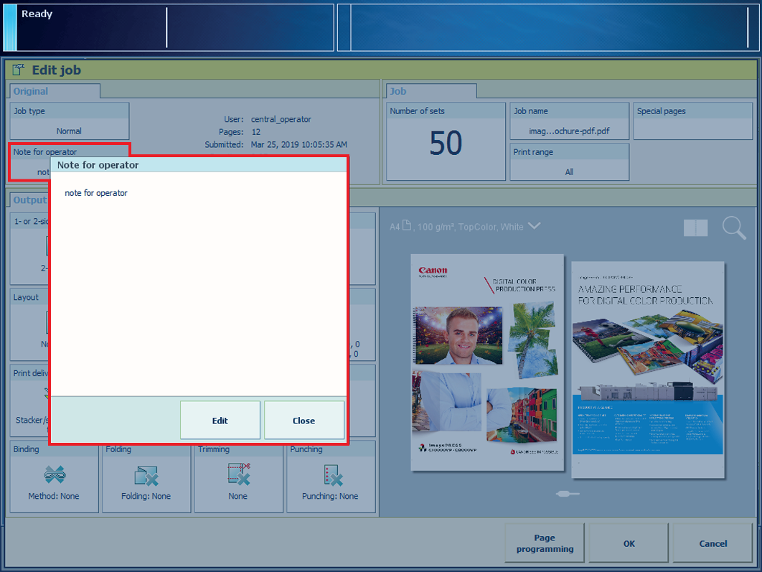Click the Binding method icon
The image size is (762, 572).
54,475
